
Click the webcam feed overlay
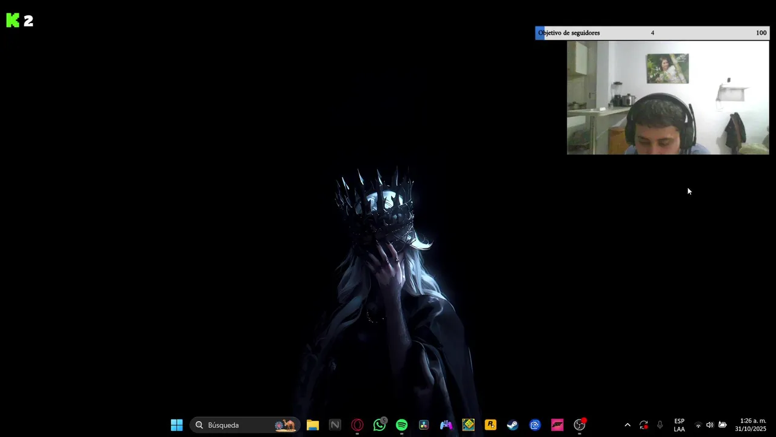click(x=668, y=98)
